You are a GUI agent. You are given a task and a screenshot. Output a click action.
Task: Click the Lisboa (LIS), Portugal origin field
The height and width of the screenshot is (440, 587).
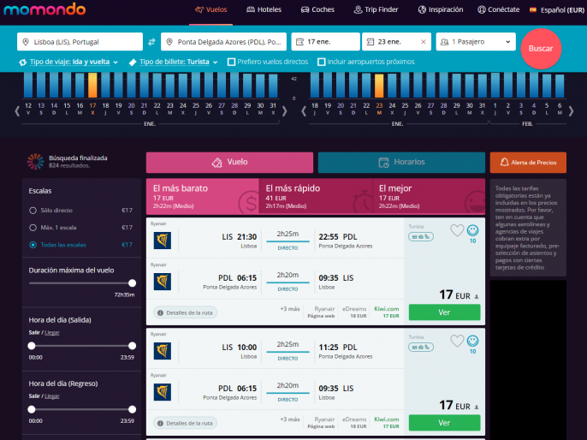(x=80, y=42)
